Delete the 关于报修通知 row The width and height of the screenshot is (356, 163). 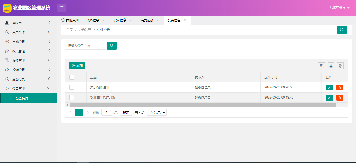coord(340,88)
